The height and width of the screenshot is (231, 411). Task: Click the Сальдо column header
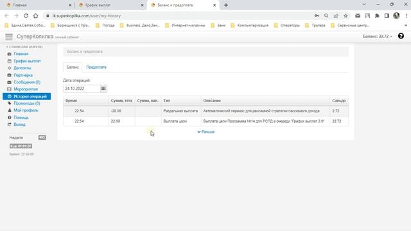coord(338,101)
